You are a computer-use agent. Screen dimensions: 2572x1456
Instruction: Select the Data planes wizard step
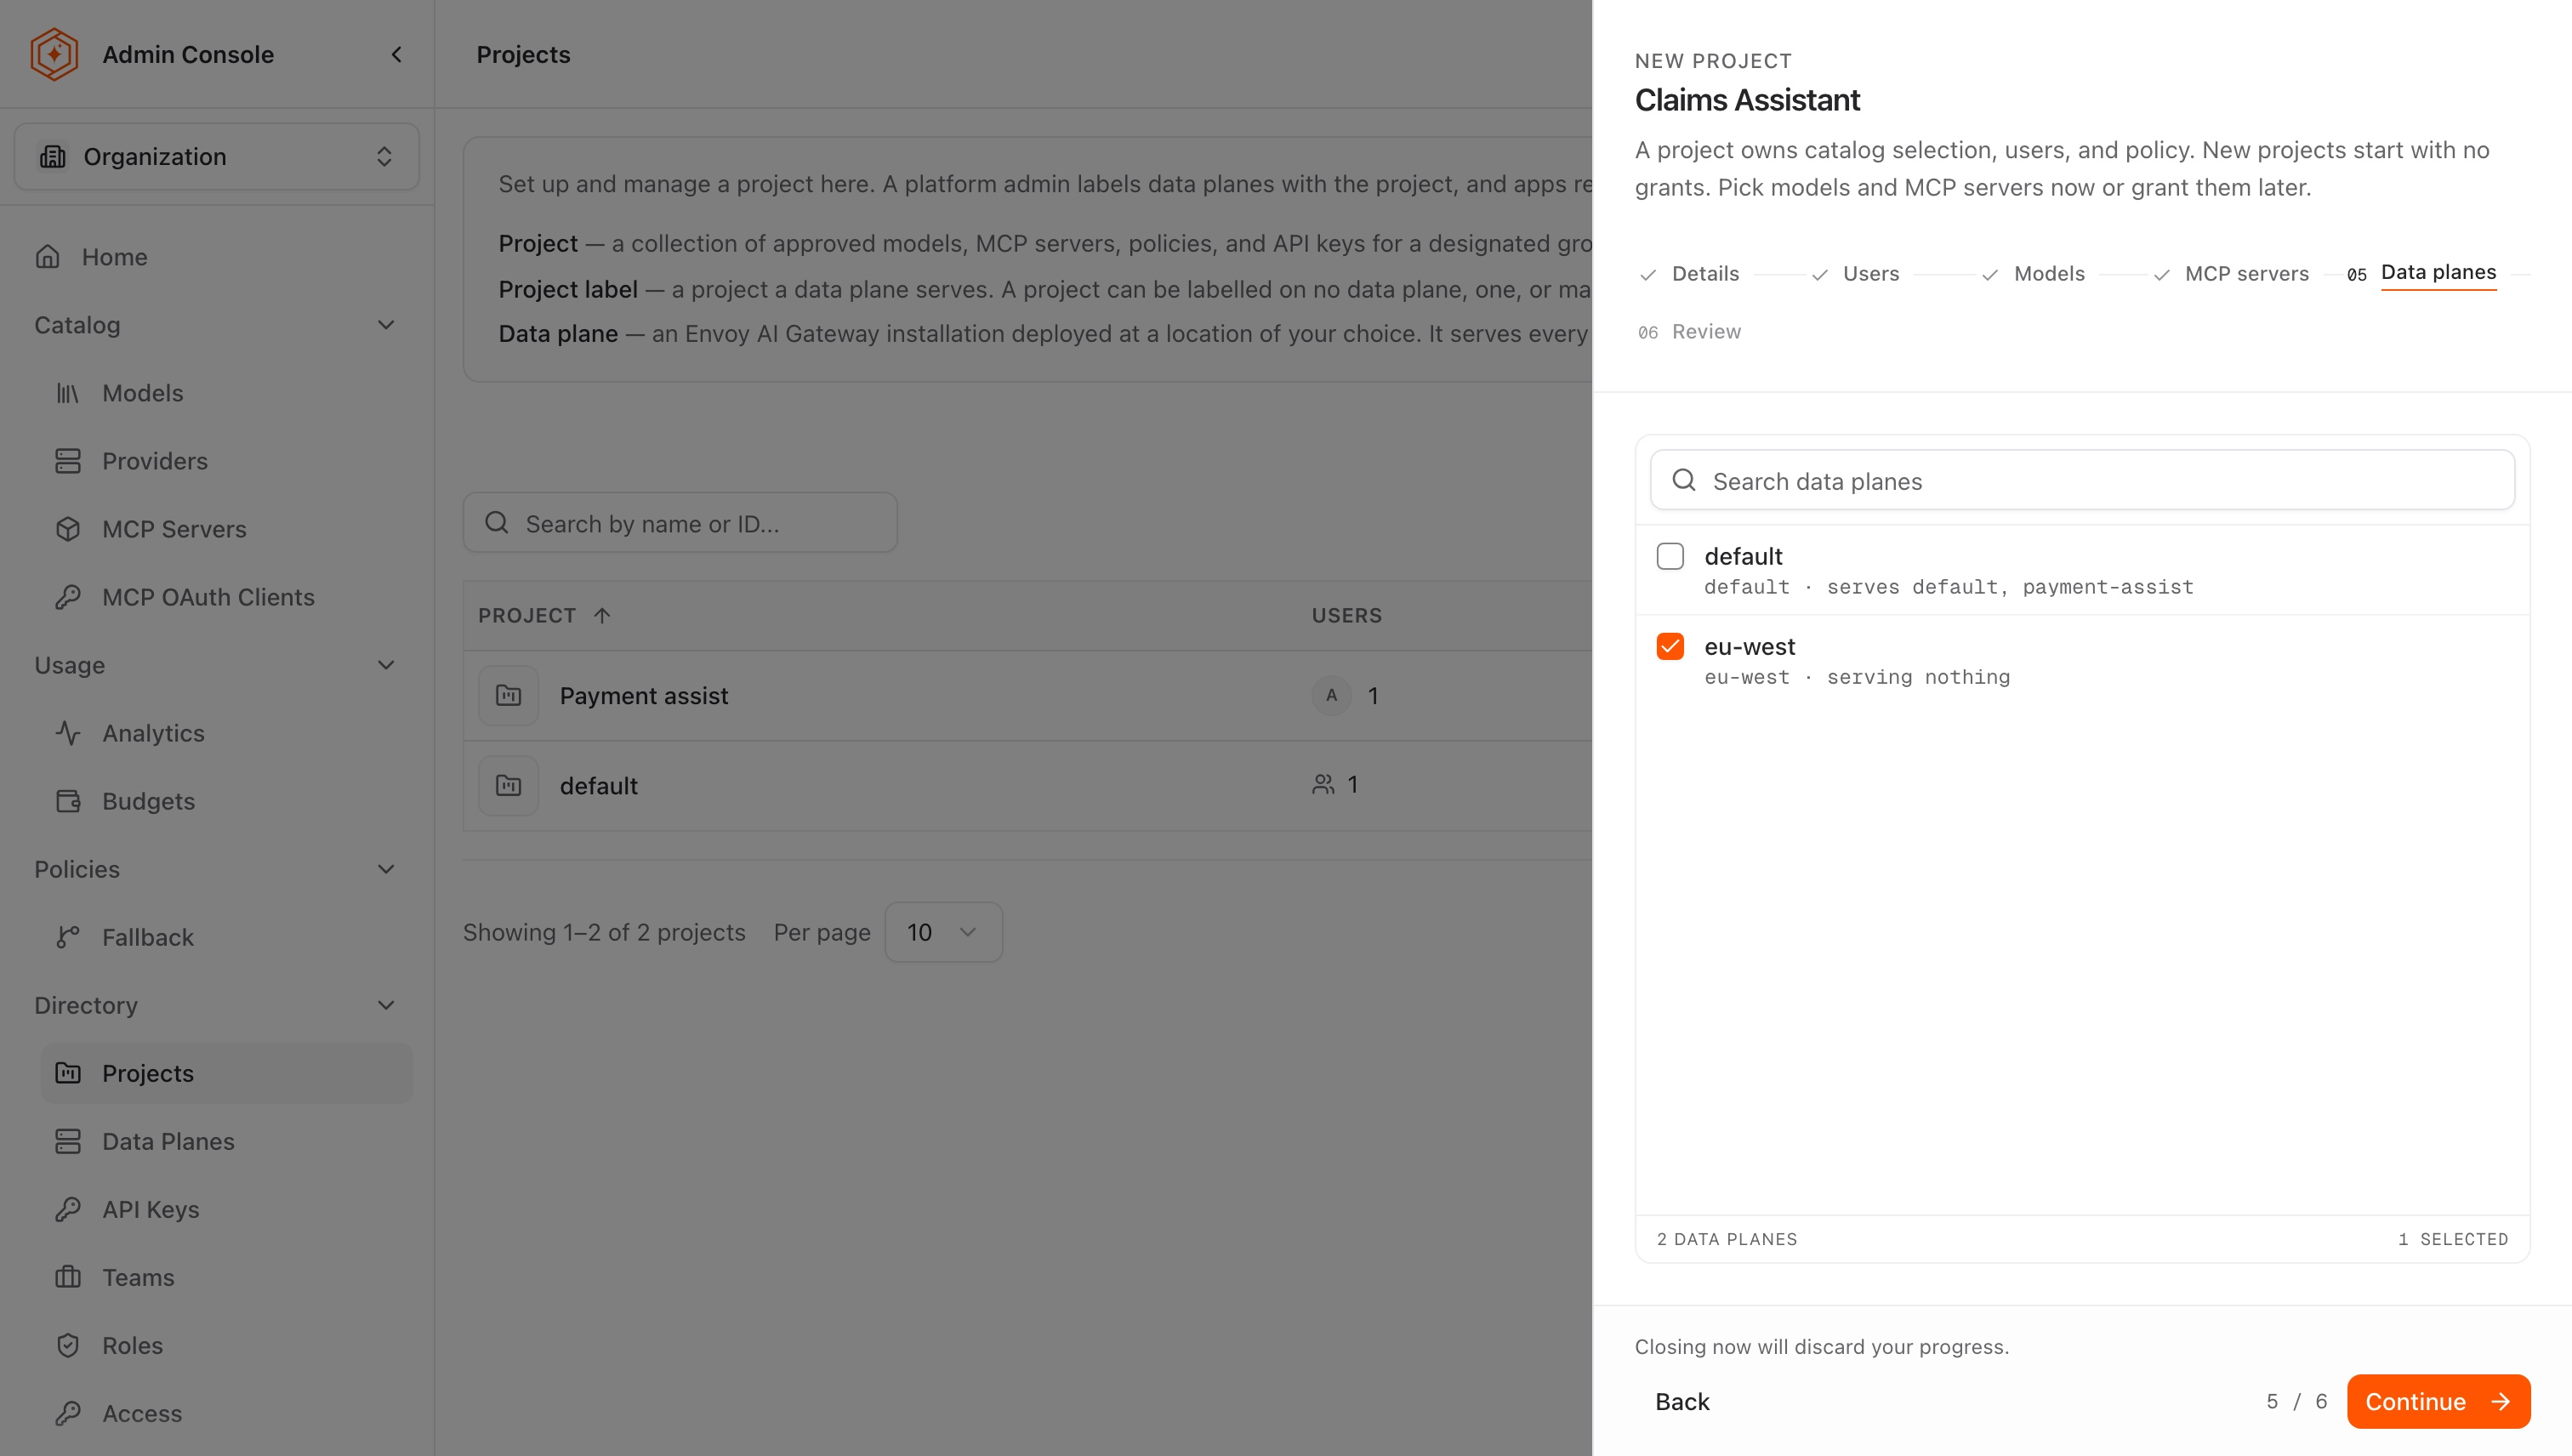(x=2421, y=273)
